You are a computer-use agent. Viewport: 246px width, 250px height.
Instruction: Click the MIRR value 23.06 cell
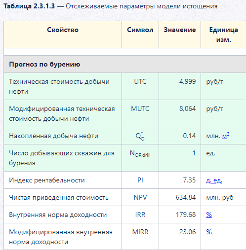click(180, 237)
